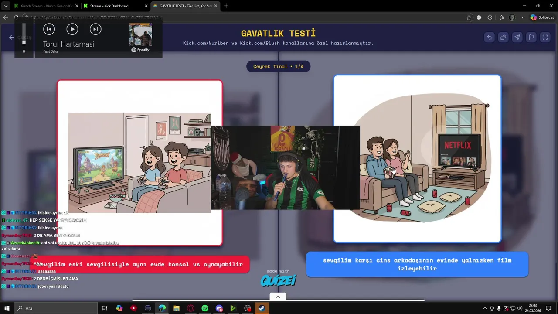This screenshot has width=558, height=314.
Task: Open the system volume tray icon
Action: pyautogui.click(x=520, y=308)
